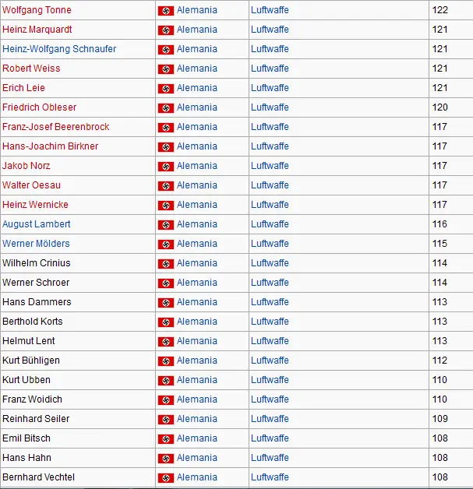Open Luftwaffe link in Kurt Bühligen's row
473x489 pixels.
tap(270, 361)
